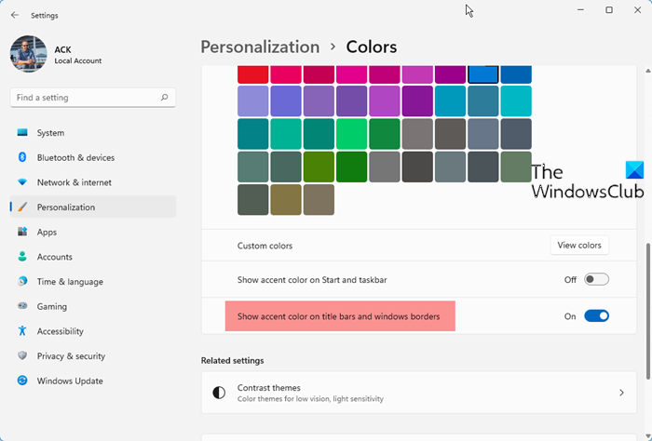The width and height of the screenshot is (652, 441).
Task: Click the Apps icon in sidebar
Action: 22,232
